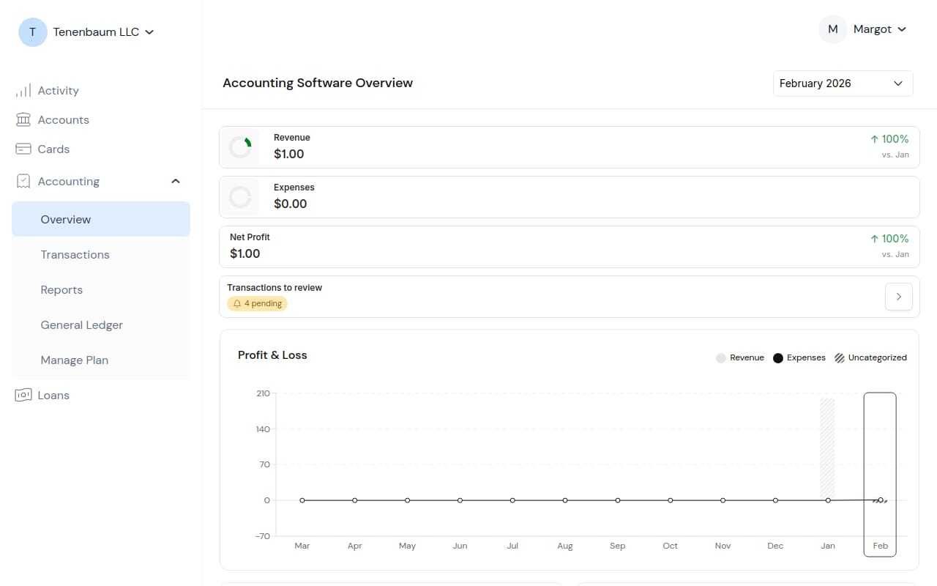Open the Margot user menu
The image size is (937, 586).
click(863, 29)
